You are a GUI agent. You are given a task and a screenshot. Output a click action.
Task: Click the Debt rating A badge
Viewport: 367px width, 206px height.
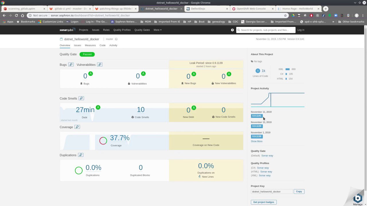[98, 107]
